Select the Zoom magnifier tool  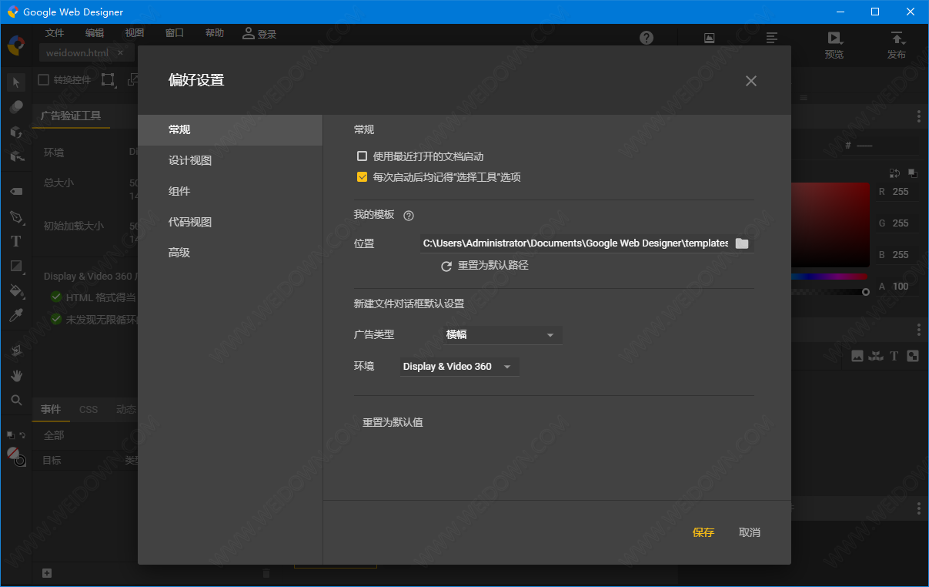click(16, 400)
